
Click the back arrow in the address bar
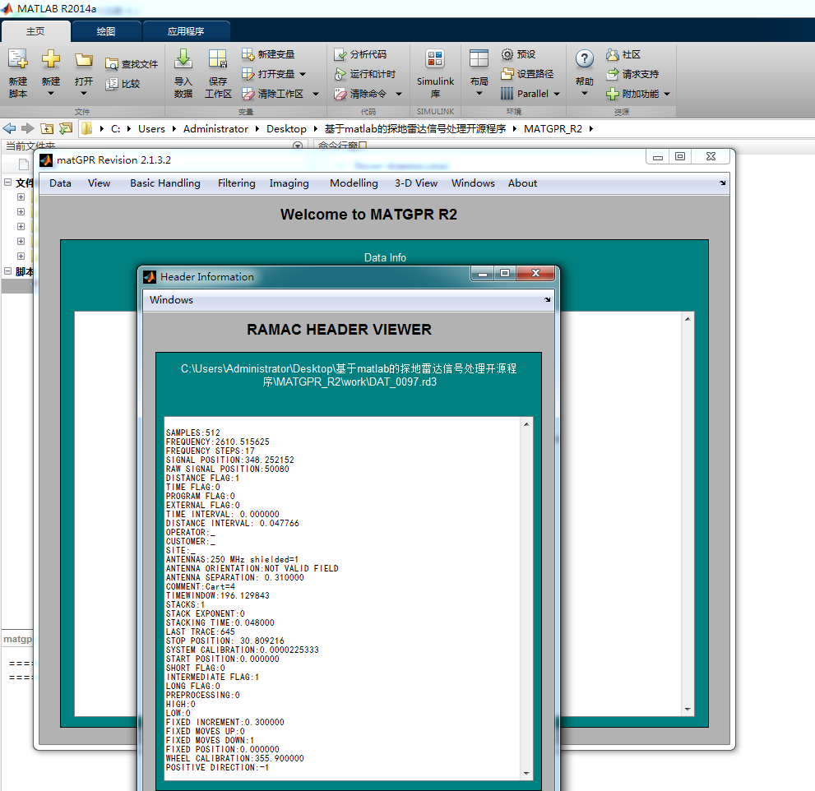[x=9, y=128]
